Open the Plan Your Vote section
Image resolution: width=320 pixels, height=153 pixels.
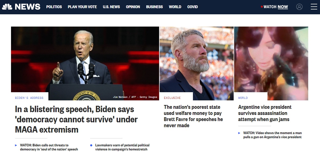(82, 7)
